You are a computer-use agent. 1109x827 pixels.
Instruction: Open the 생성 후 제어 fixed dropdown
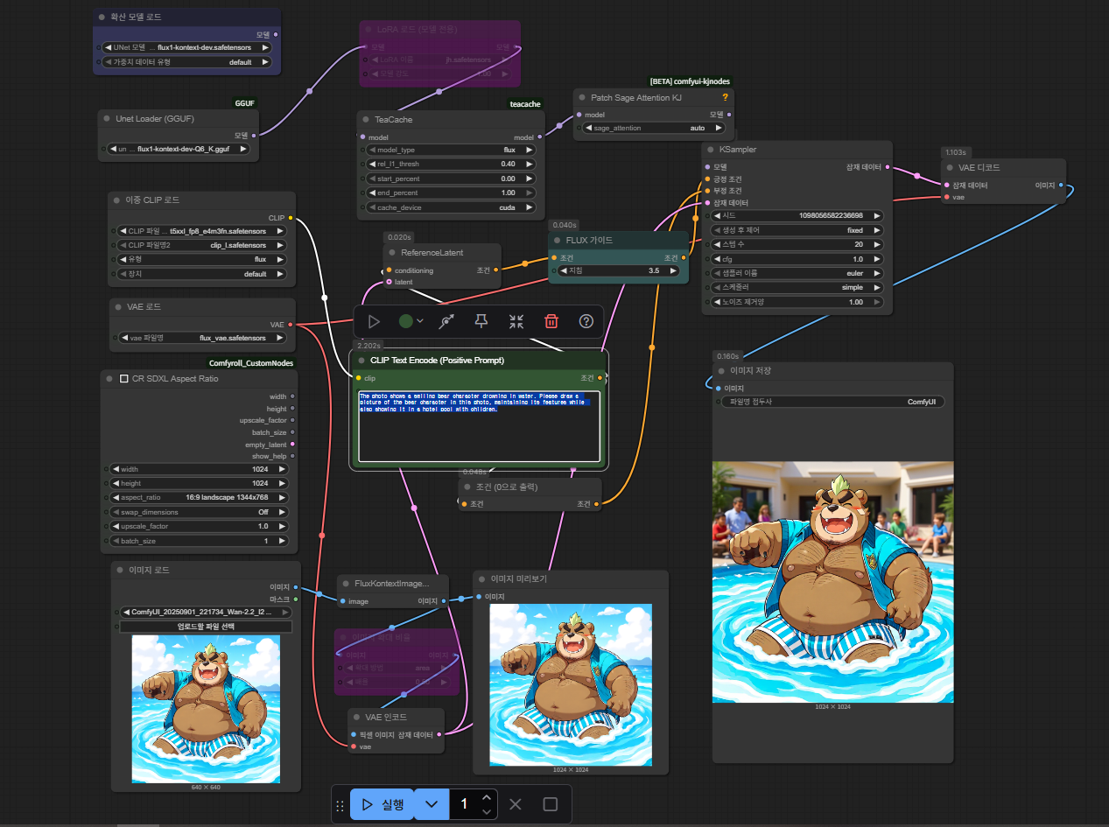(x=797, y=230)
